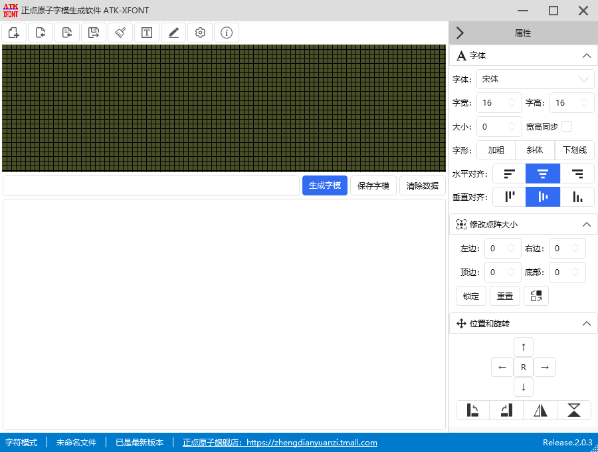The height and width of the screenshot is (452, 598).
Task: Collapse the 位置和旋转 section
Action: 586,324
